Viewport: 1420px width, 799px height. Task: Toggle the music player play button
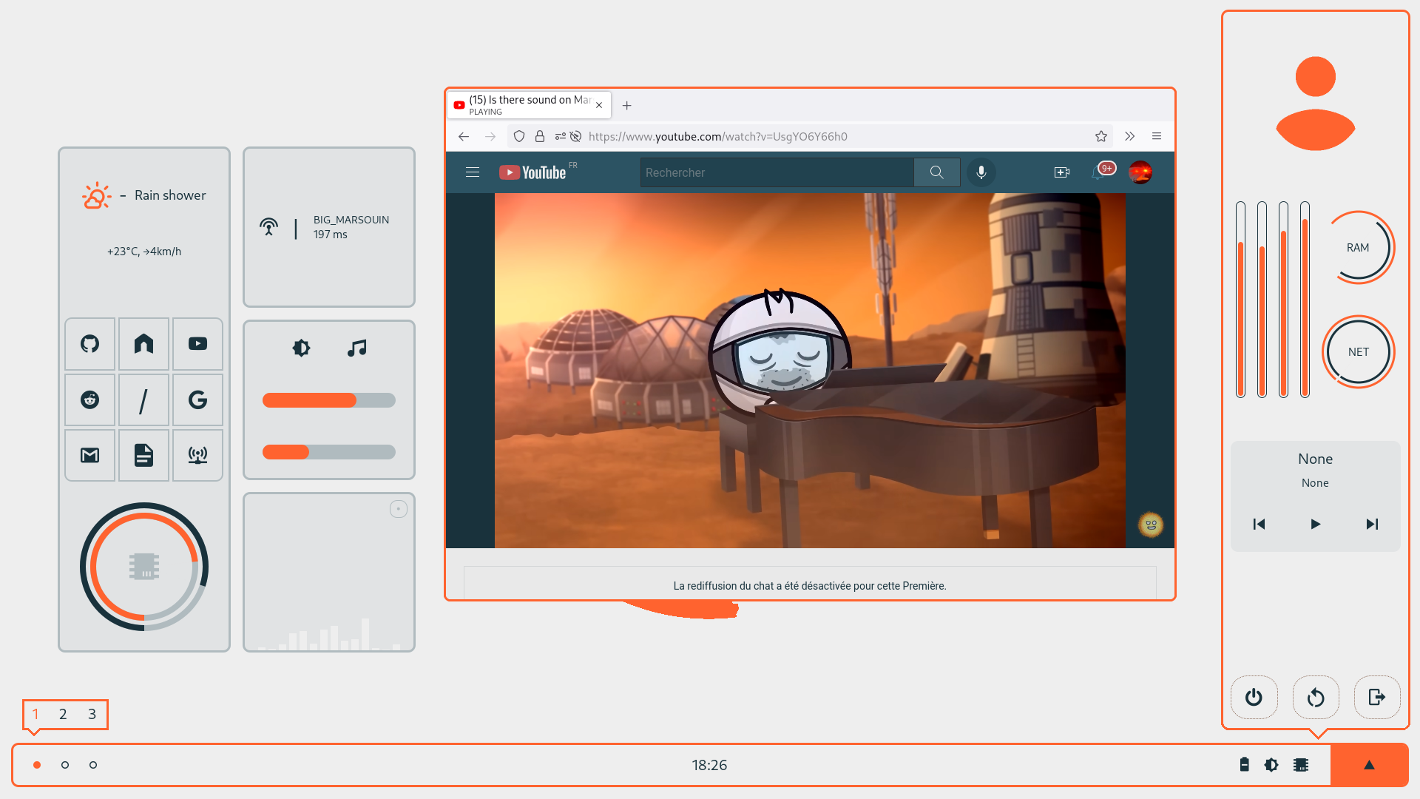[x=1315, y=524]
